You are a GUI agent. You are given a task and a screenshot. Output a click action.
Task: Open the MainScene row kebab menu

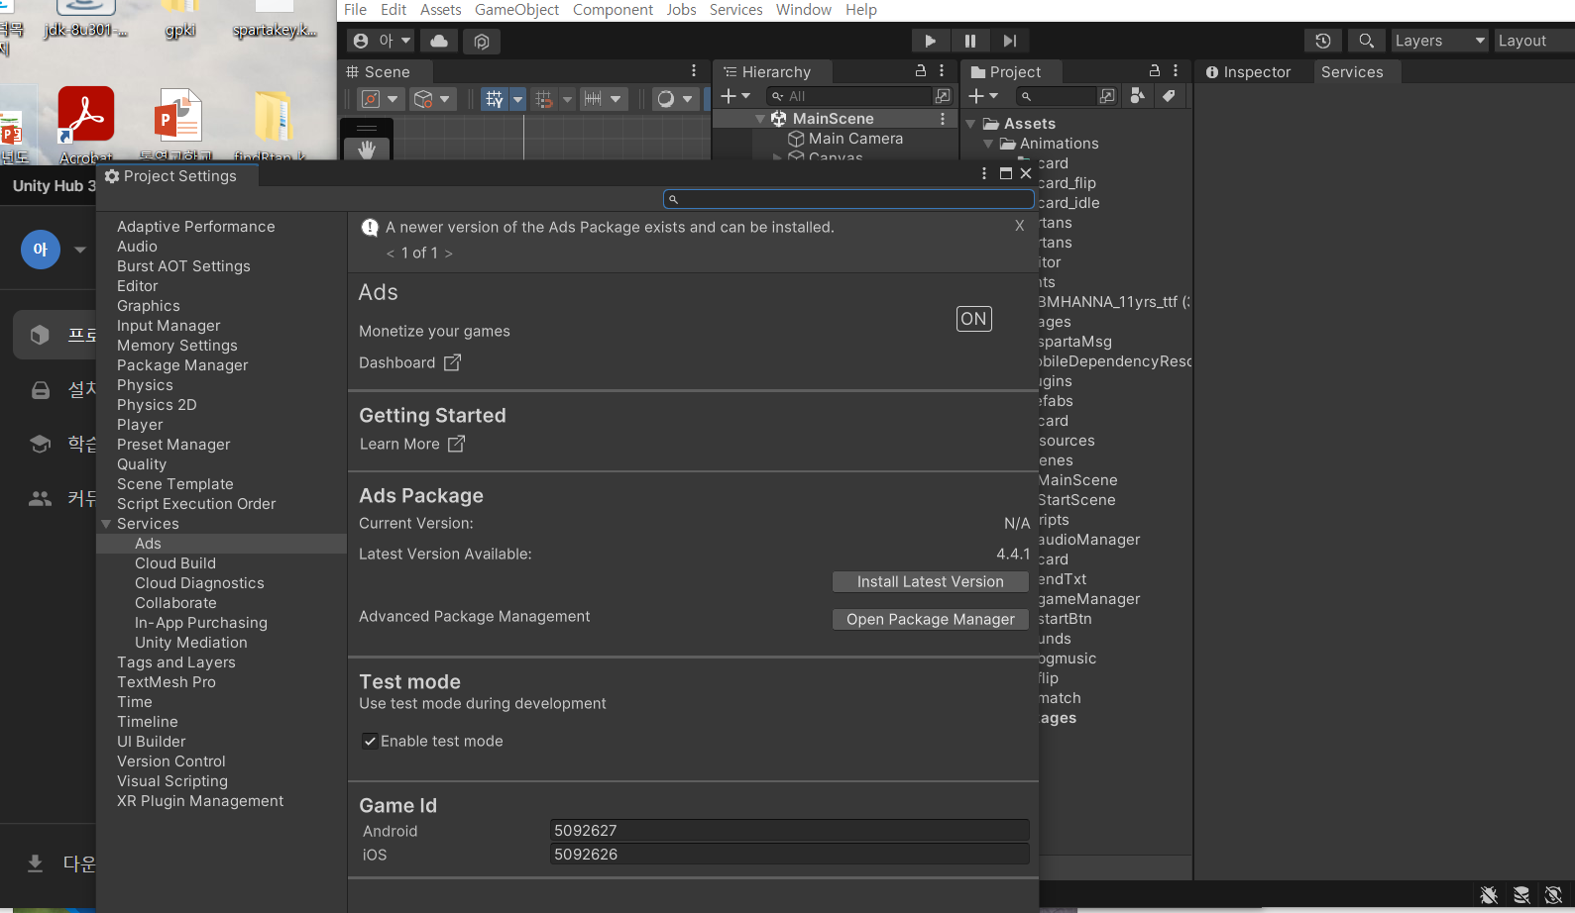click(943, 119)
